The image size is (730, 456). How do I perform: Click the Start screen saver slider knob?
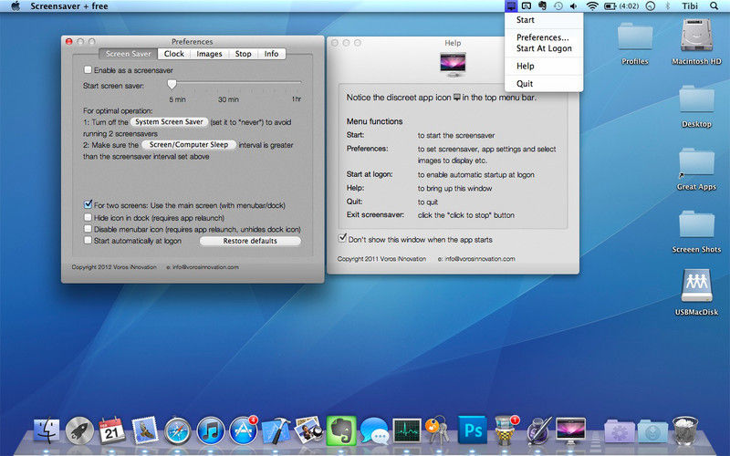click(172, 84)
